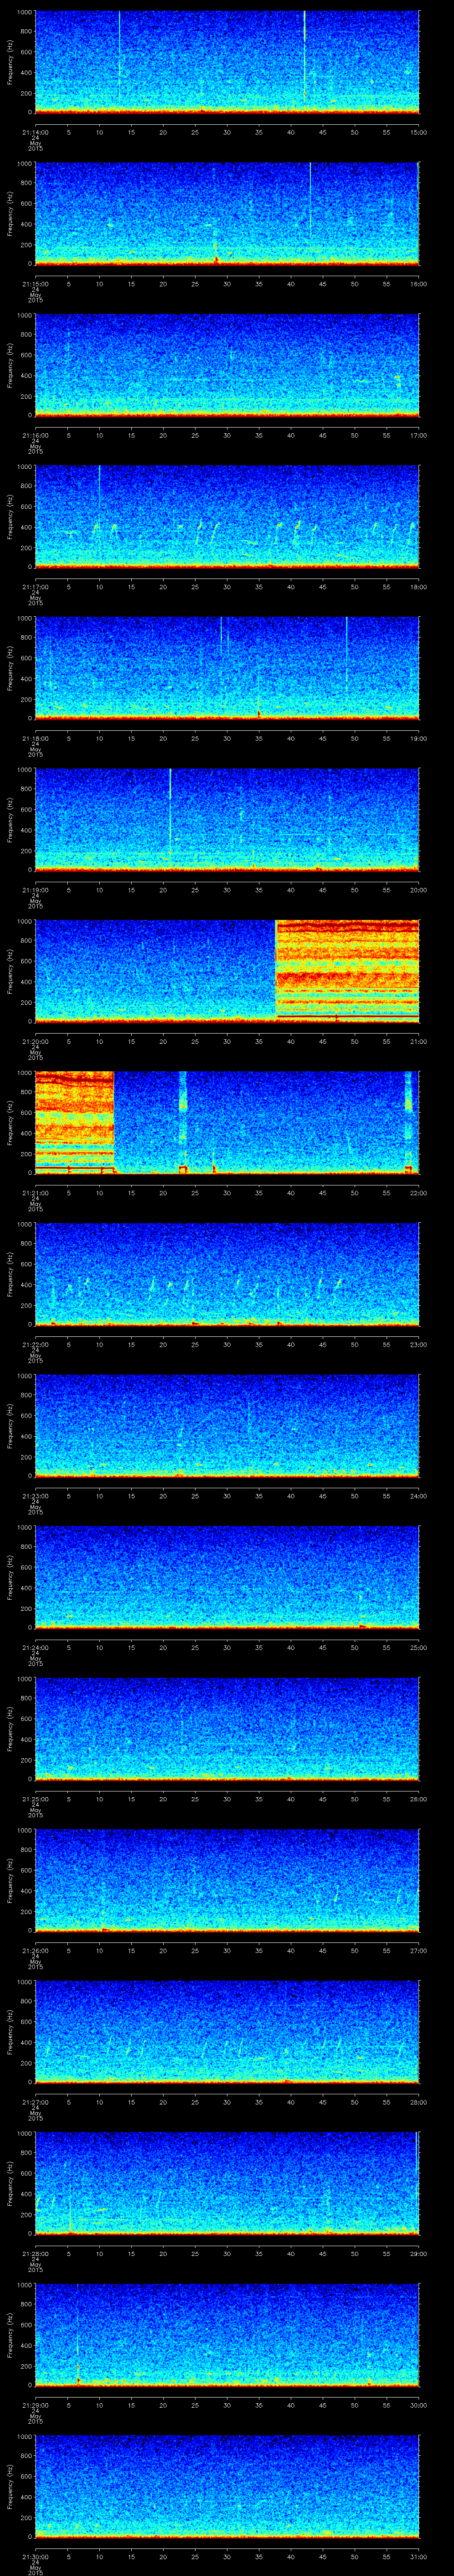Click the 21:15:00 time axis label

35,284
